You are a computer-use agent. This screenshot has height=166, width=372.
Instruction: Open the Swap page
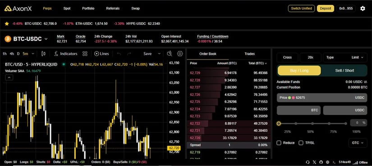click(x=135, y=9)
